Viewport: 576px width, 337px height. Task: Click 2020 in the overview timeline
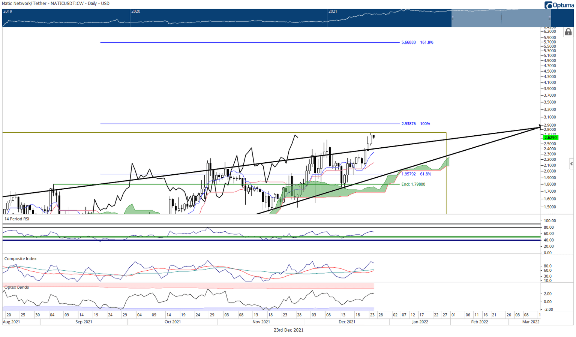[x=136, y=11]
